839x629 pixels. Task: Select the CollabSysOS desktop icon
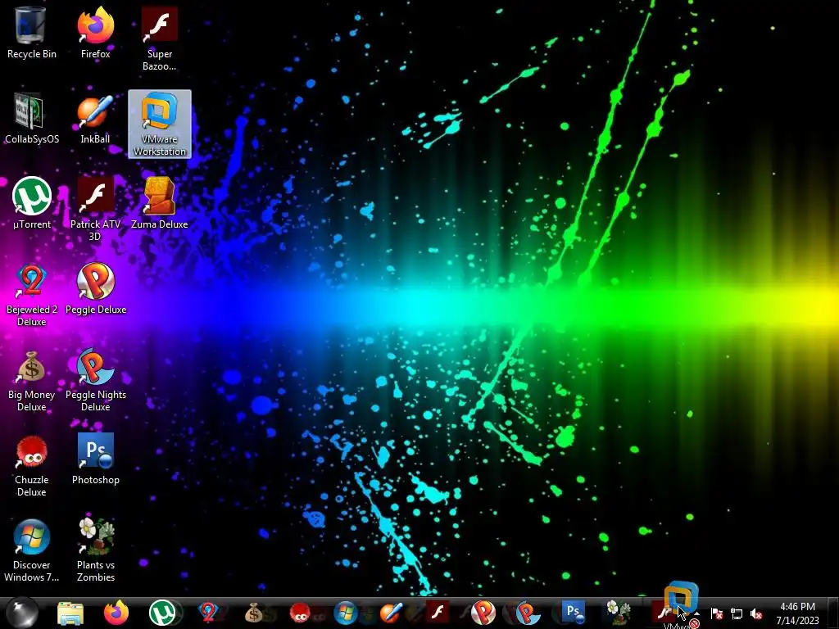[x=31, y=119]
